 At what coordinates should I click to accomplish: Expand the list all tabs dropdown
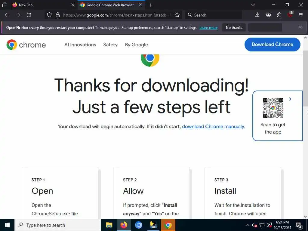[x=253, y=5]
